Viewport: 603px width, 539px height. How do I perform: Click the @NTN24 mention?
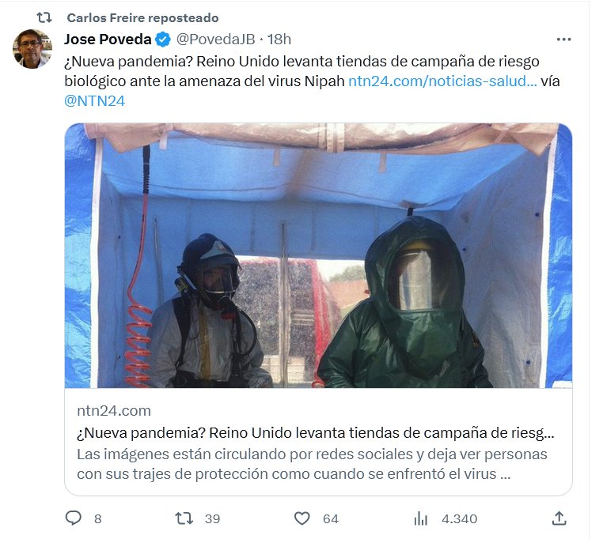[95, 101]
